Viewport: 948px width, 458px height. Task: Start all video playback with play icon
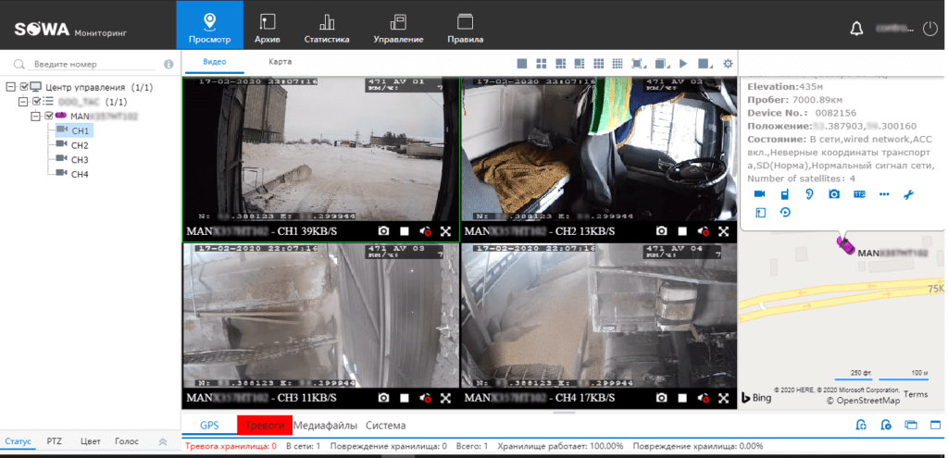pos(684,64)
